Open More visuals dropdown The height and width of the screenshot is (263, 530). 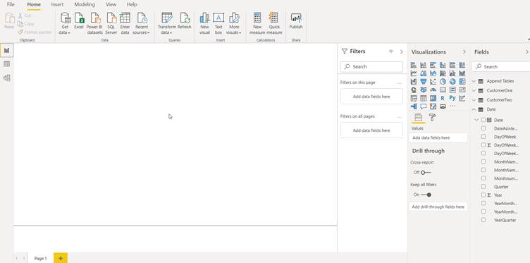(x=234, y=23)
